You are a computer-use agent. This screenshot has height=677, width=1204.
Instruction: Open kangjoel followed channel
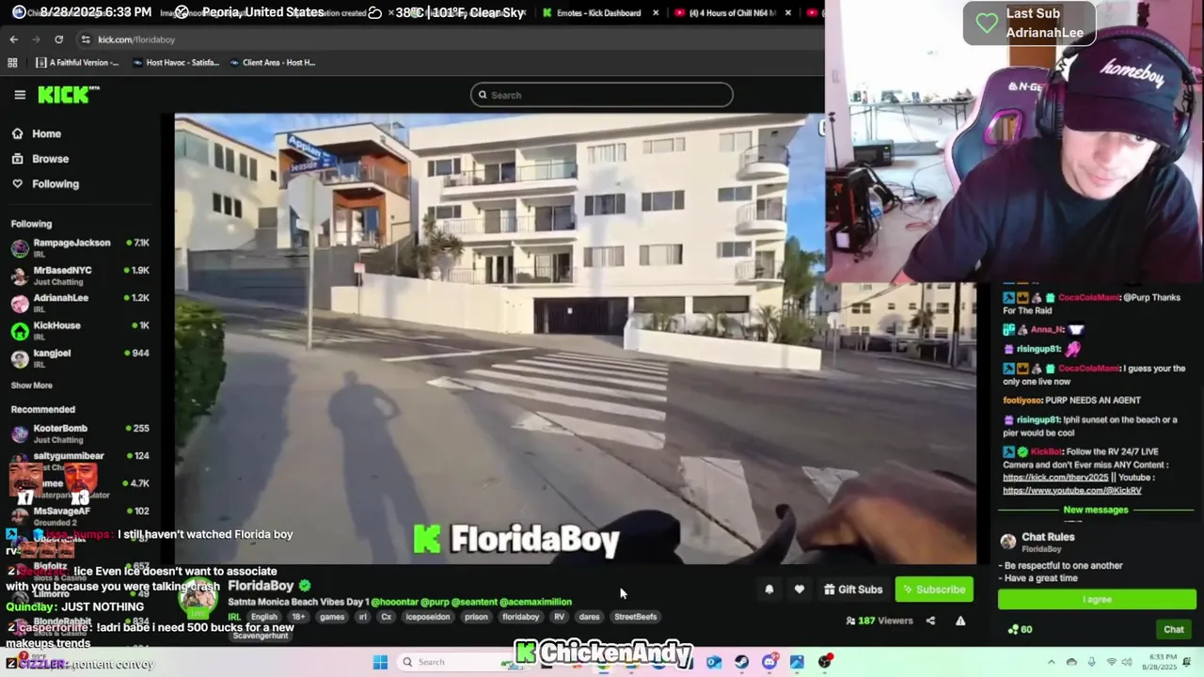click(81, 358)
